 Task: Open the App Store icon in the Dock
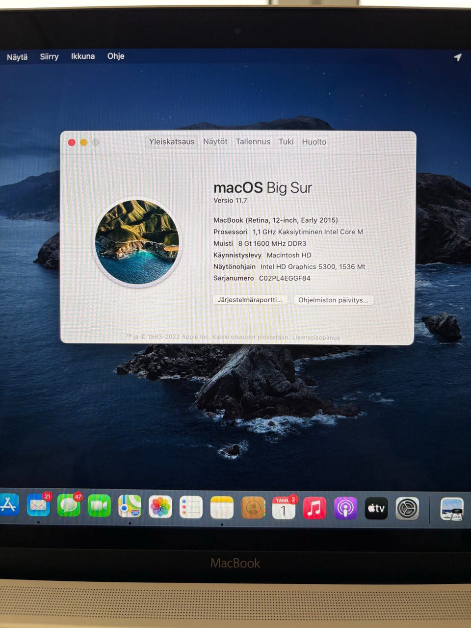[x=8, y=506]
